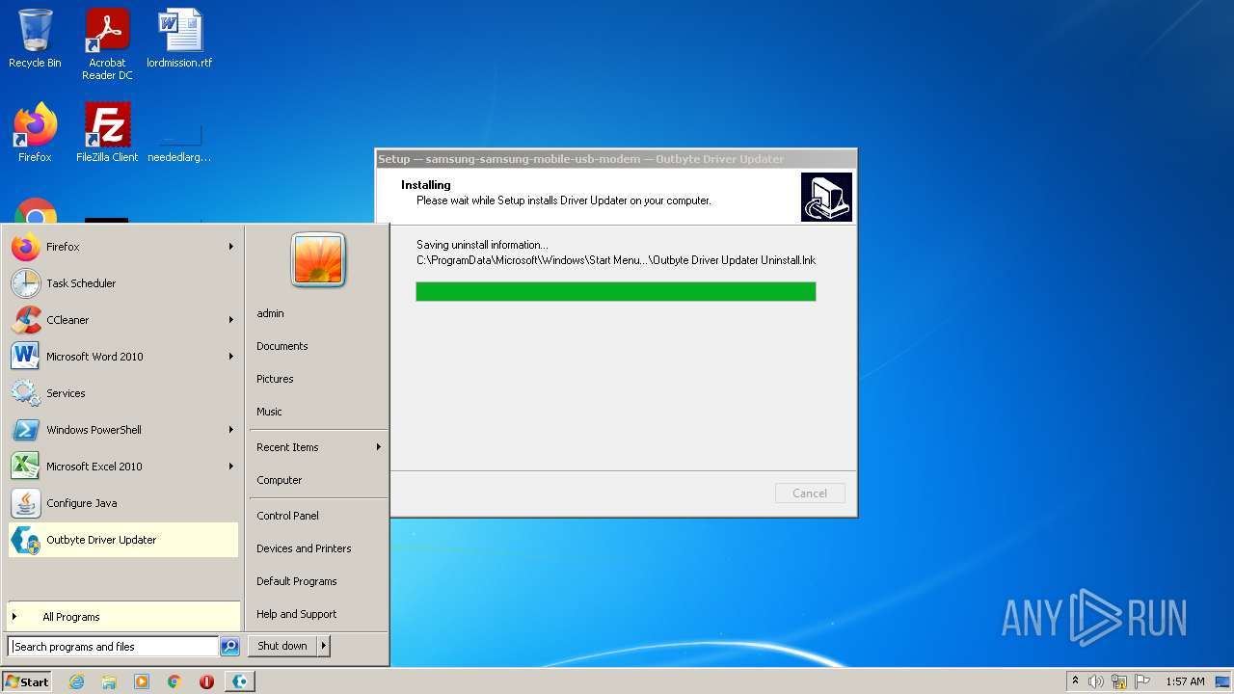Select the Outbyte setup taskbar button

point(240,681)
